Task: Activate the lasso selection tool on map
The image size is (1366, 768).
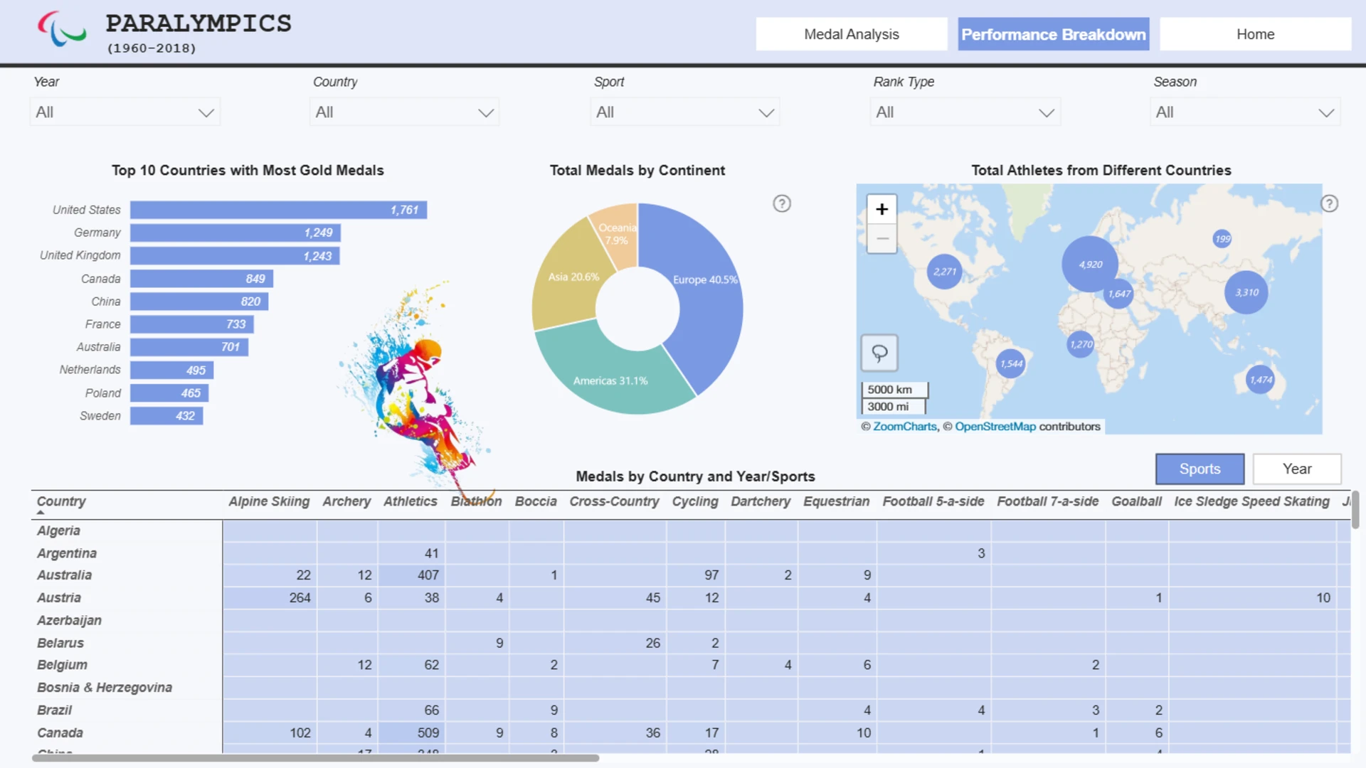Action: [x=879, y=353]
